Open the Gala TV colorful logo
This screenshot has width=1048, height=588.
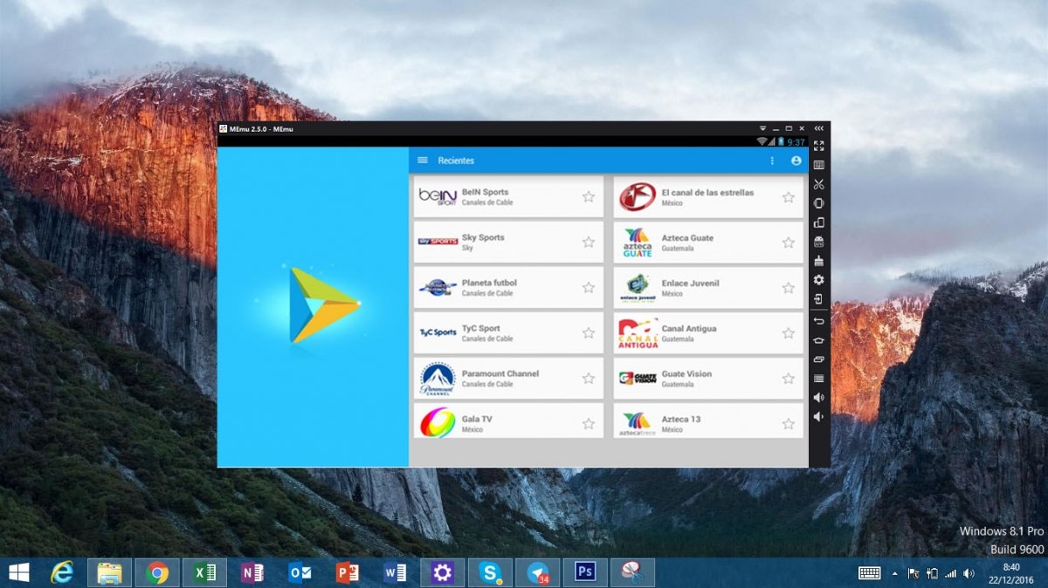coord(438,422)
